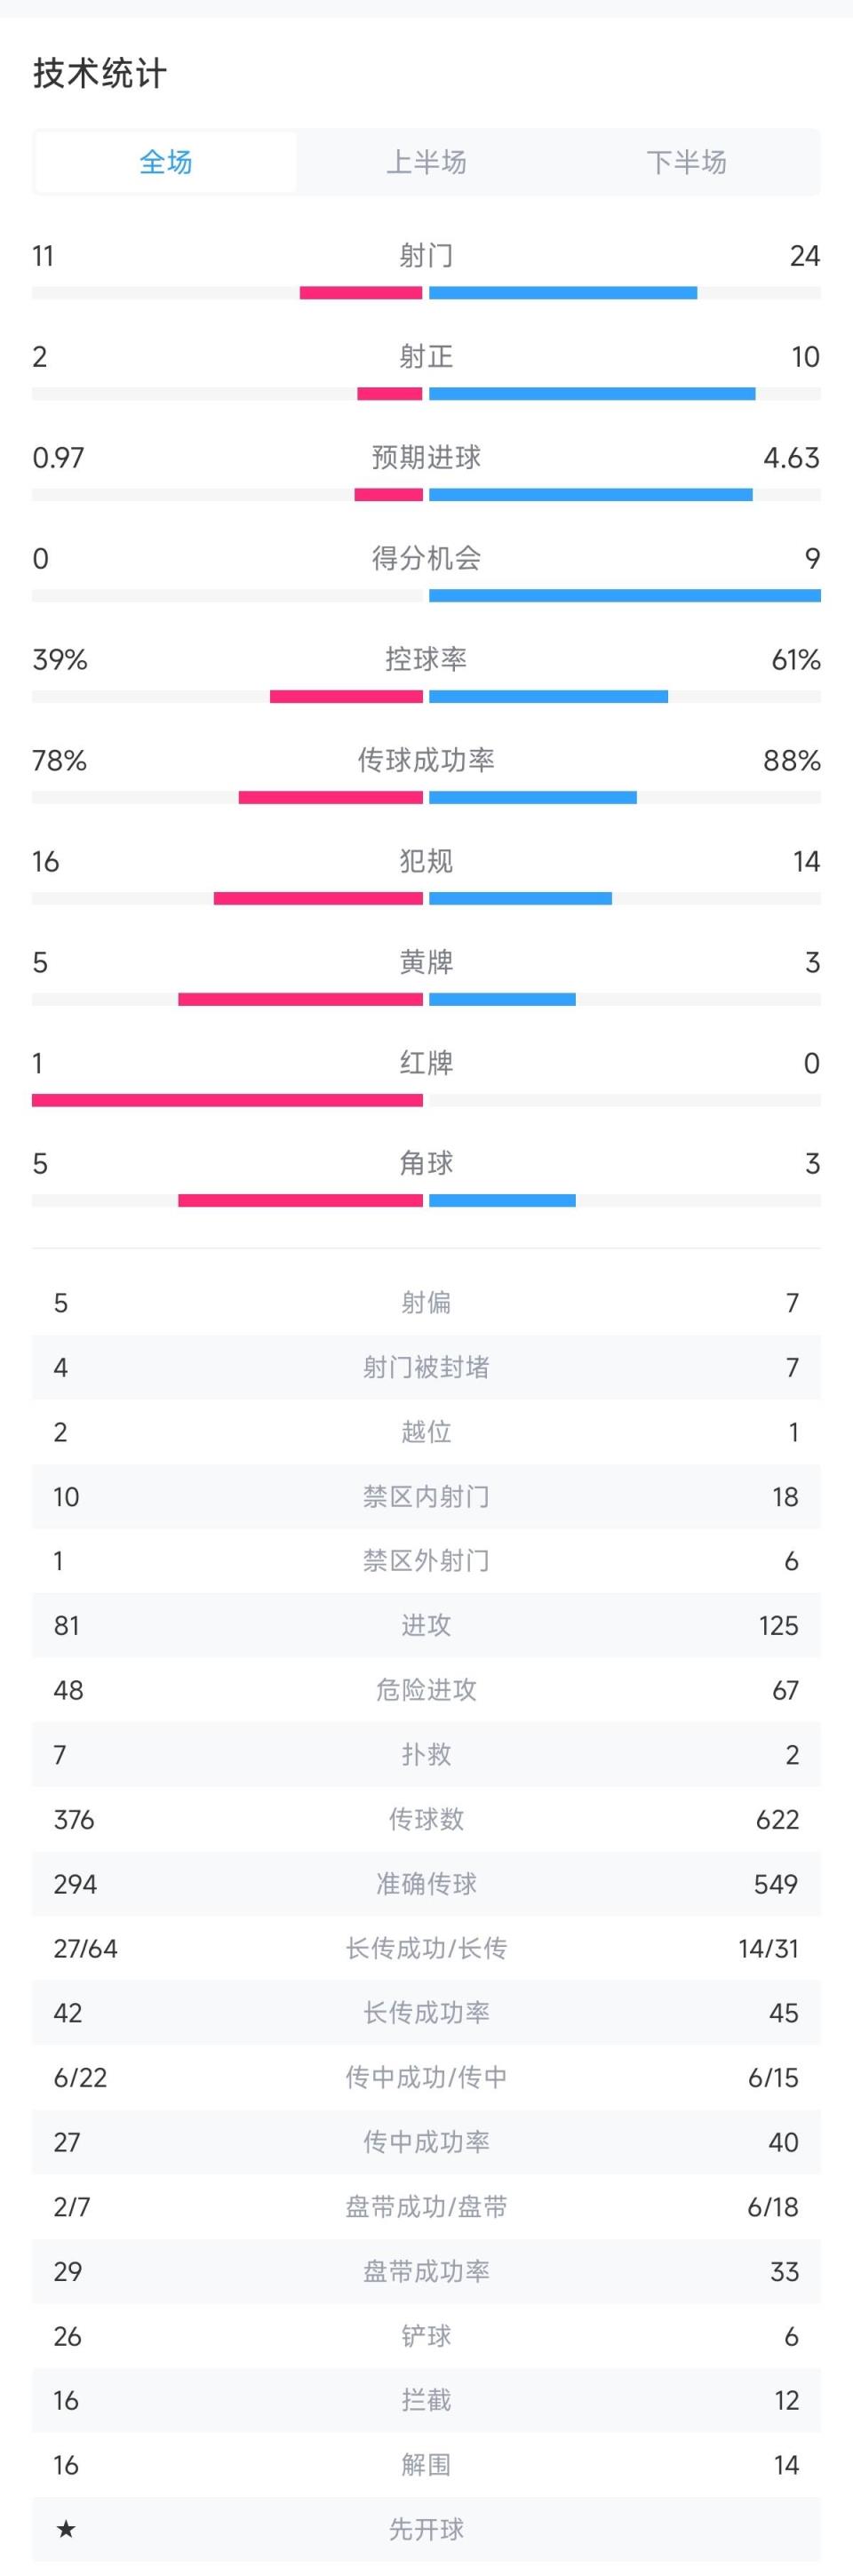Select the 射门被封堵 blocked shots row
Viewport: 853px width, 2576px height.
(x=426, y=1367)
